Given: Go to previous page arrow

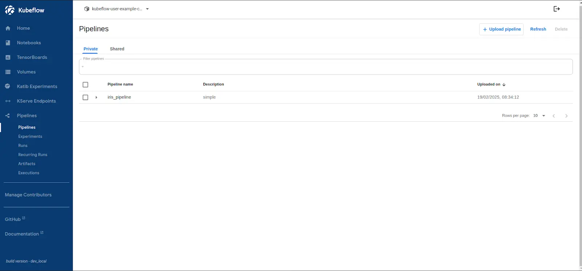Looking at the screenshot, I should pos(554,116).
